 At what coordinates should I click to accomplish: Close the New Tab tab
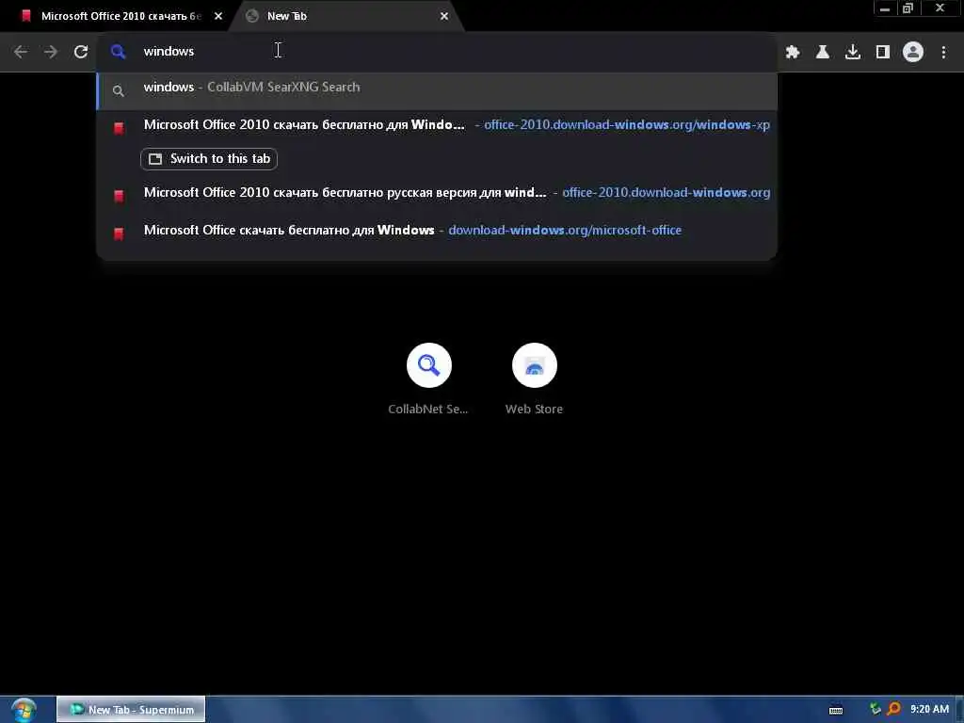click(x=444, y=17)
